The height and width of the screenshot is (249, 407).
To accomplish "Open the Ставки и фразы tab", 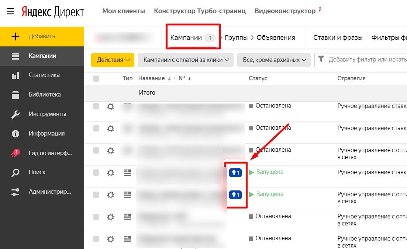I will point(338,38).
